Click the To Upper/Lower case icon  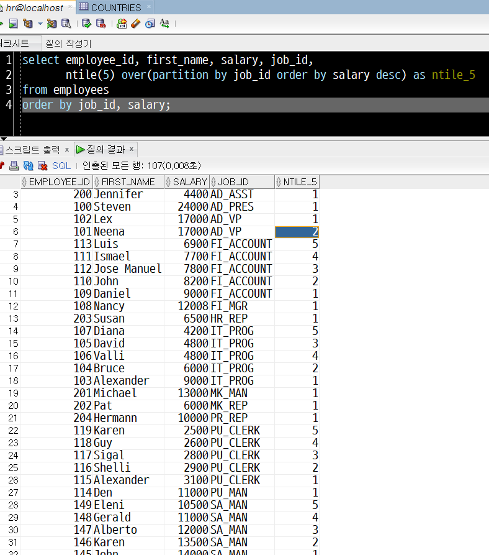pyautogui.click(x=164, y=24)
